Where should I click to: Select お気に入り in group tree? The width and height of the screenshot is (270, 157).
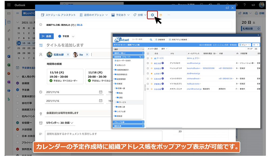pyautogui.click(x=121, y=65)
